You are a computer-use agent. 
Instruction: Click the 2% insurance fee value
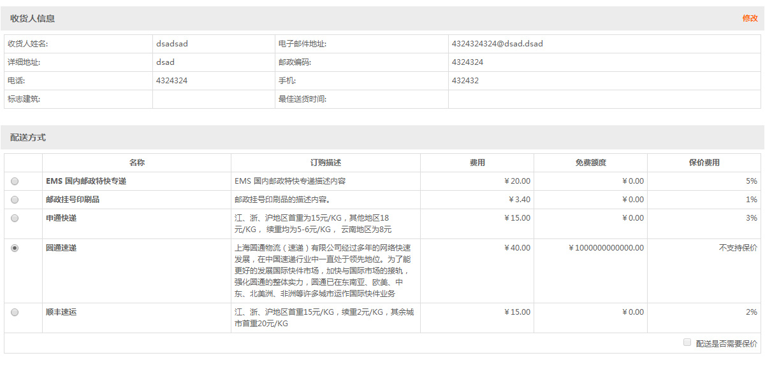click(752, 312)
